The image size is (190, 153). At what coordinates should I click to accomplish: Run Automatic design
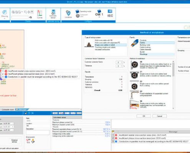pyautogui.click(x=53, y=14)
